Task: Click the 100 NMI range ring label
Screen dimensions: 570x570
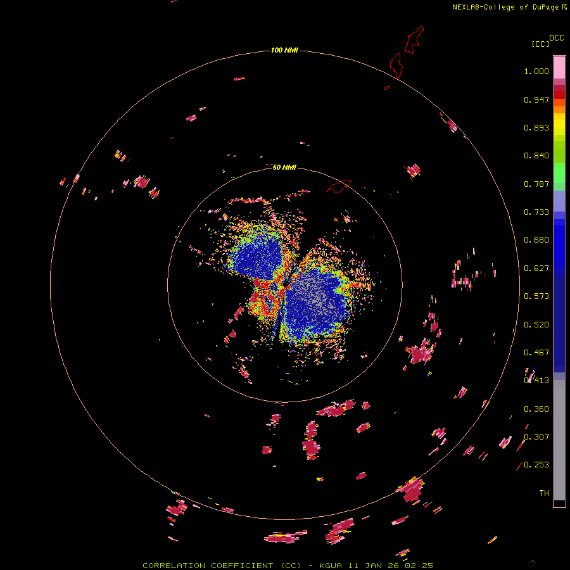Action: [x=284, y=50]
